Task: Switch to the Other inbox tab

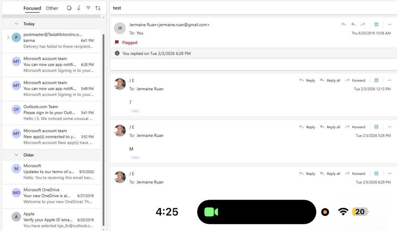Action: click(52, 8)
